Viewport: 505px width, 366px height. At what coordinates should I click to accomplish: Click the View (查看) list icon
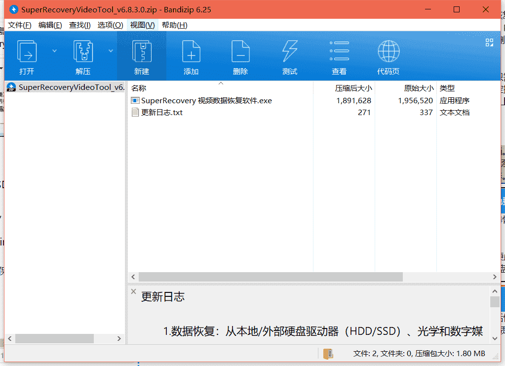[x=339, y=51]
